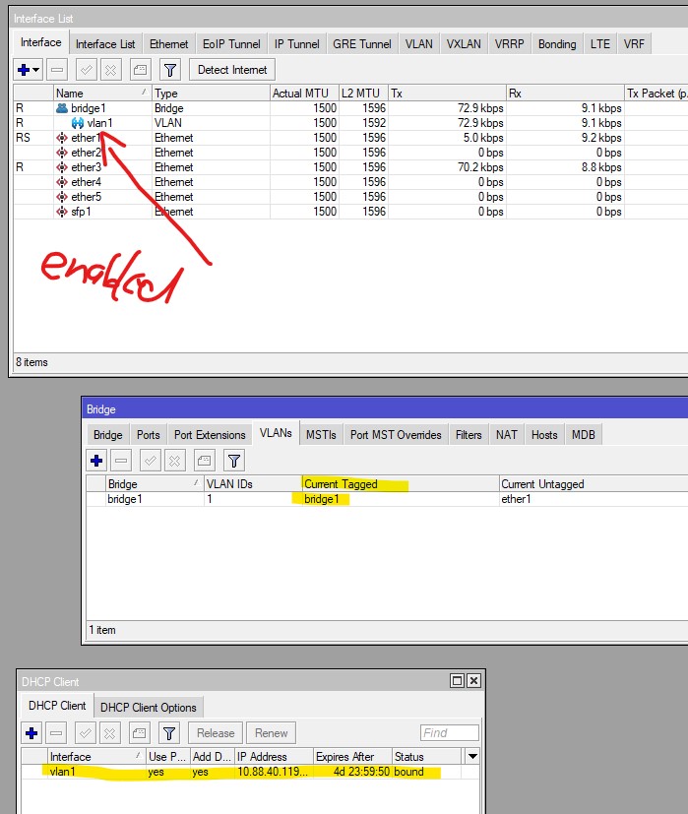Sort by the L2 MTU column header
The width and height of the screenshot is (688, 814).
coord(363,93)
